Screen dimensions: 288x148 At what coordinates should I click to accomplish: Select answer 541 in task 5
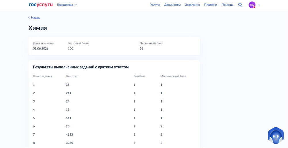69,118
